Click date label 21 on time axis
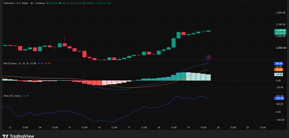This screenshot has width=289, height=138. point(248,127)
